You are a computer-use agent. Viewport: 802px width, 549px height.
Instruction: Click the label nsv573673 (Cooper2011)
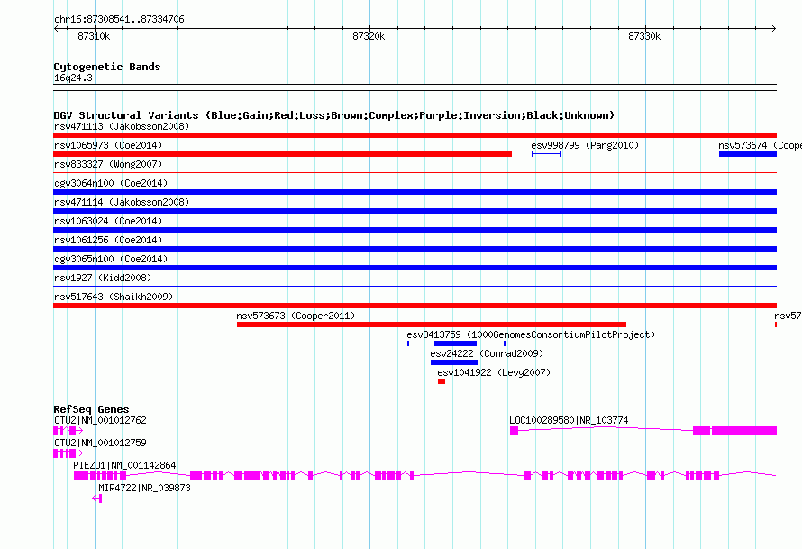(296, 316)
